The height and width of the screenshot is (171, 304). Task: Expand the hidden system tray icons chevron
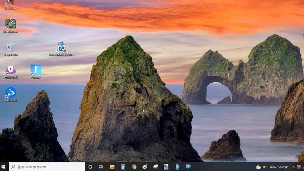point(294,167)
